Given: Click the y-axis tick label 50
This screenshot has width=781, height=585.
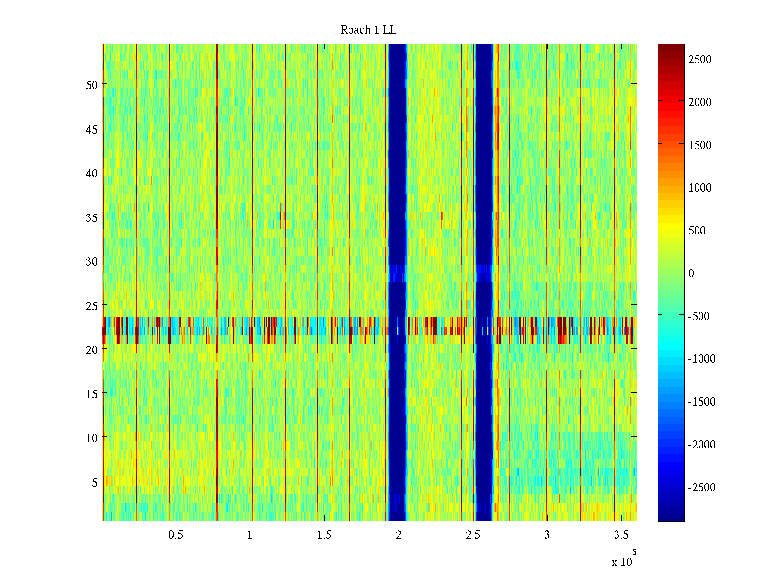Looking at the screenshot, I should tap(91, 85).
